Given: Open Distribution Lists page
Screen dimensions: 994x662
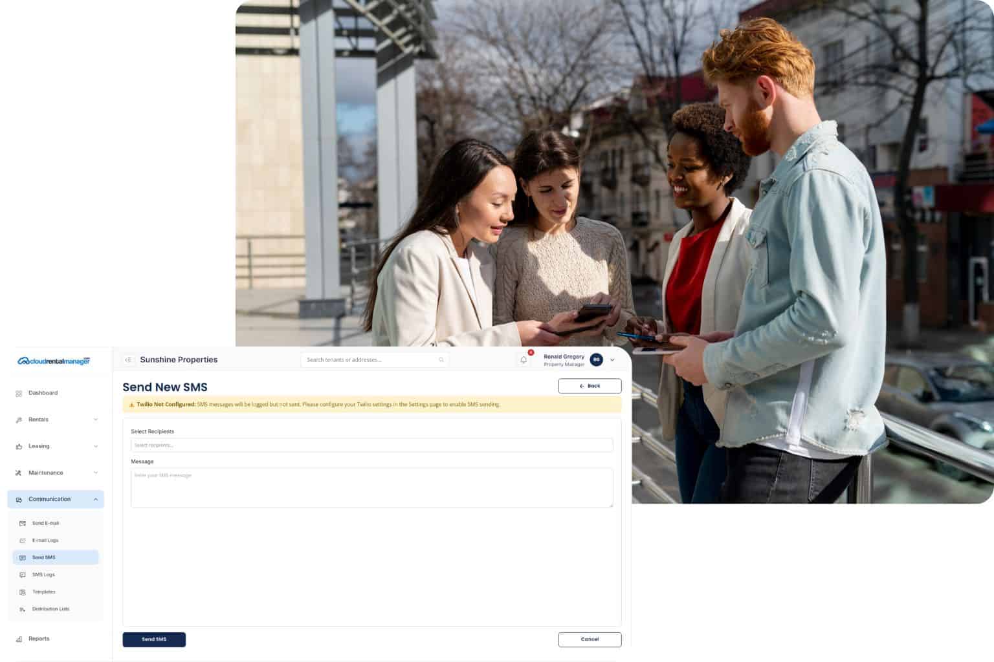Looking at the screenshot, I should [x=50, y=609].
